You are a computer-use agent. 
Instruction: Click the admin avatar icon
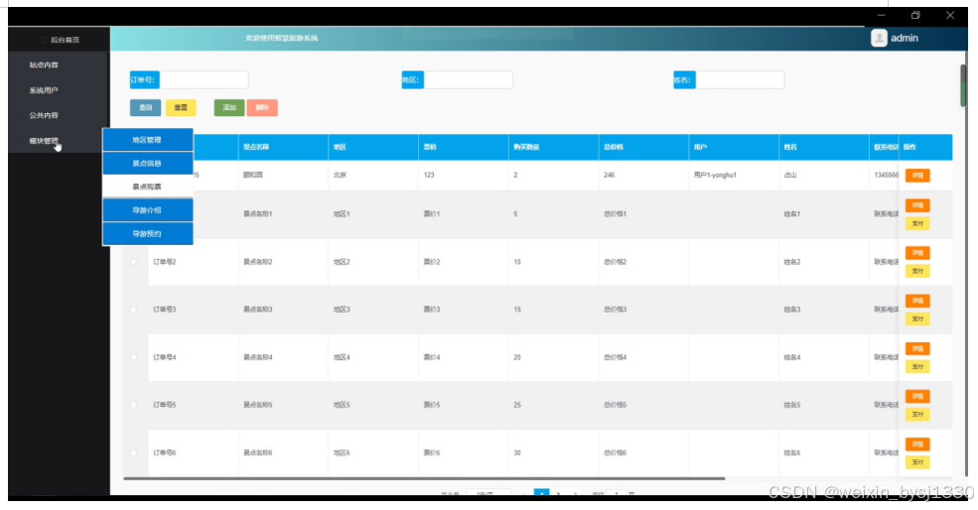point(879,38)
